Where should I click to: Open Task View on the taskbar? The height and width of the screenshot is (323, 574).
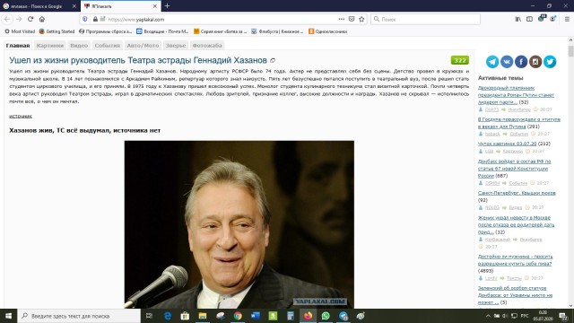(149, 316)
